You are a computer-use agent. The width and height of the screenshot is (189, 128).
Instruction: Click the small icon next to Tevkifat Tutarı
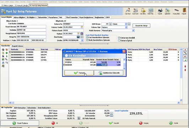[x=79, y=118]
